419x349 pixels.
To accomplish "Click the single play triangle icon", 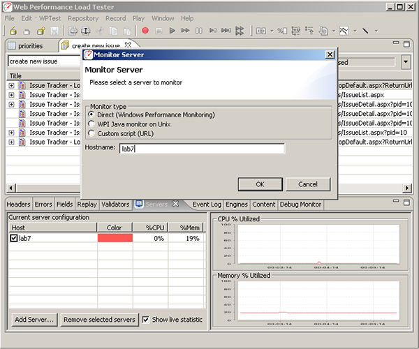I will [x=172, y=31].
